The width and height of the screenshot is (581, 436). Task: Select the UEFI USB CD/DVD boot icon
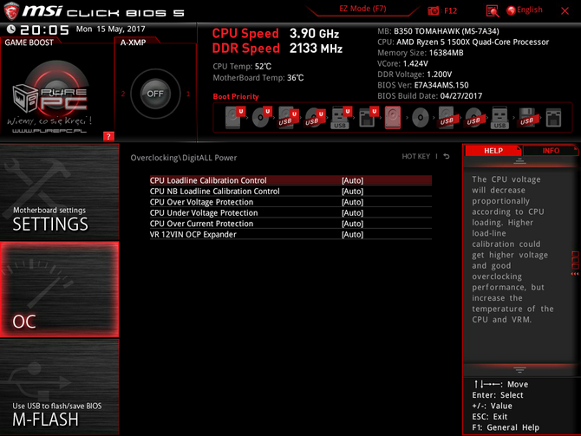tap(315, 117)
